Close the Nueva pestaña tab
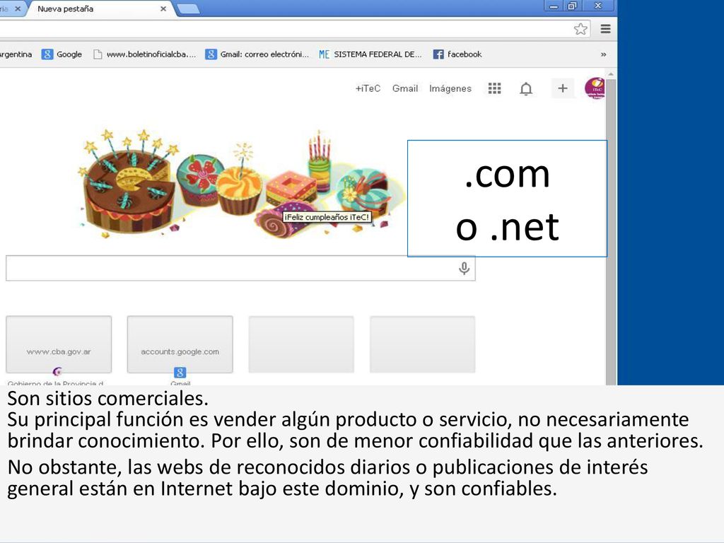 (163, 8)
